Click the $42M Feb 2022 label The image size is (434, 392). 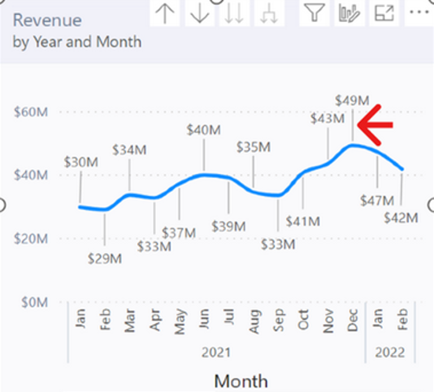coord(401,218)
